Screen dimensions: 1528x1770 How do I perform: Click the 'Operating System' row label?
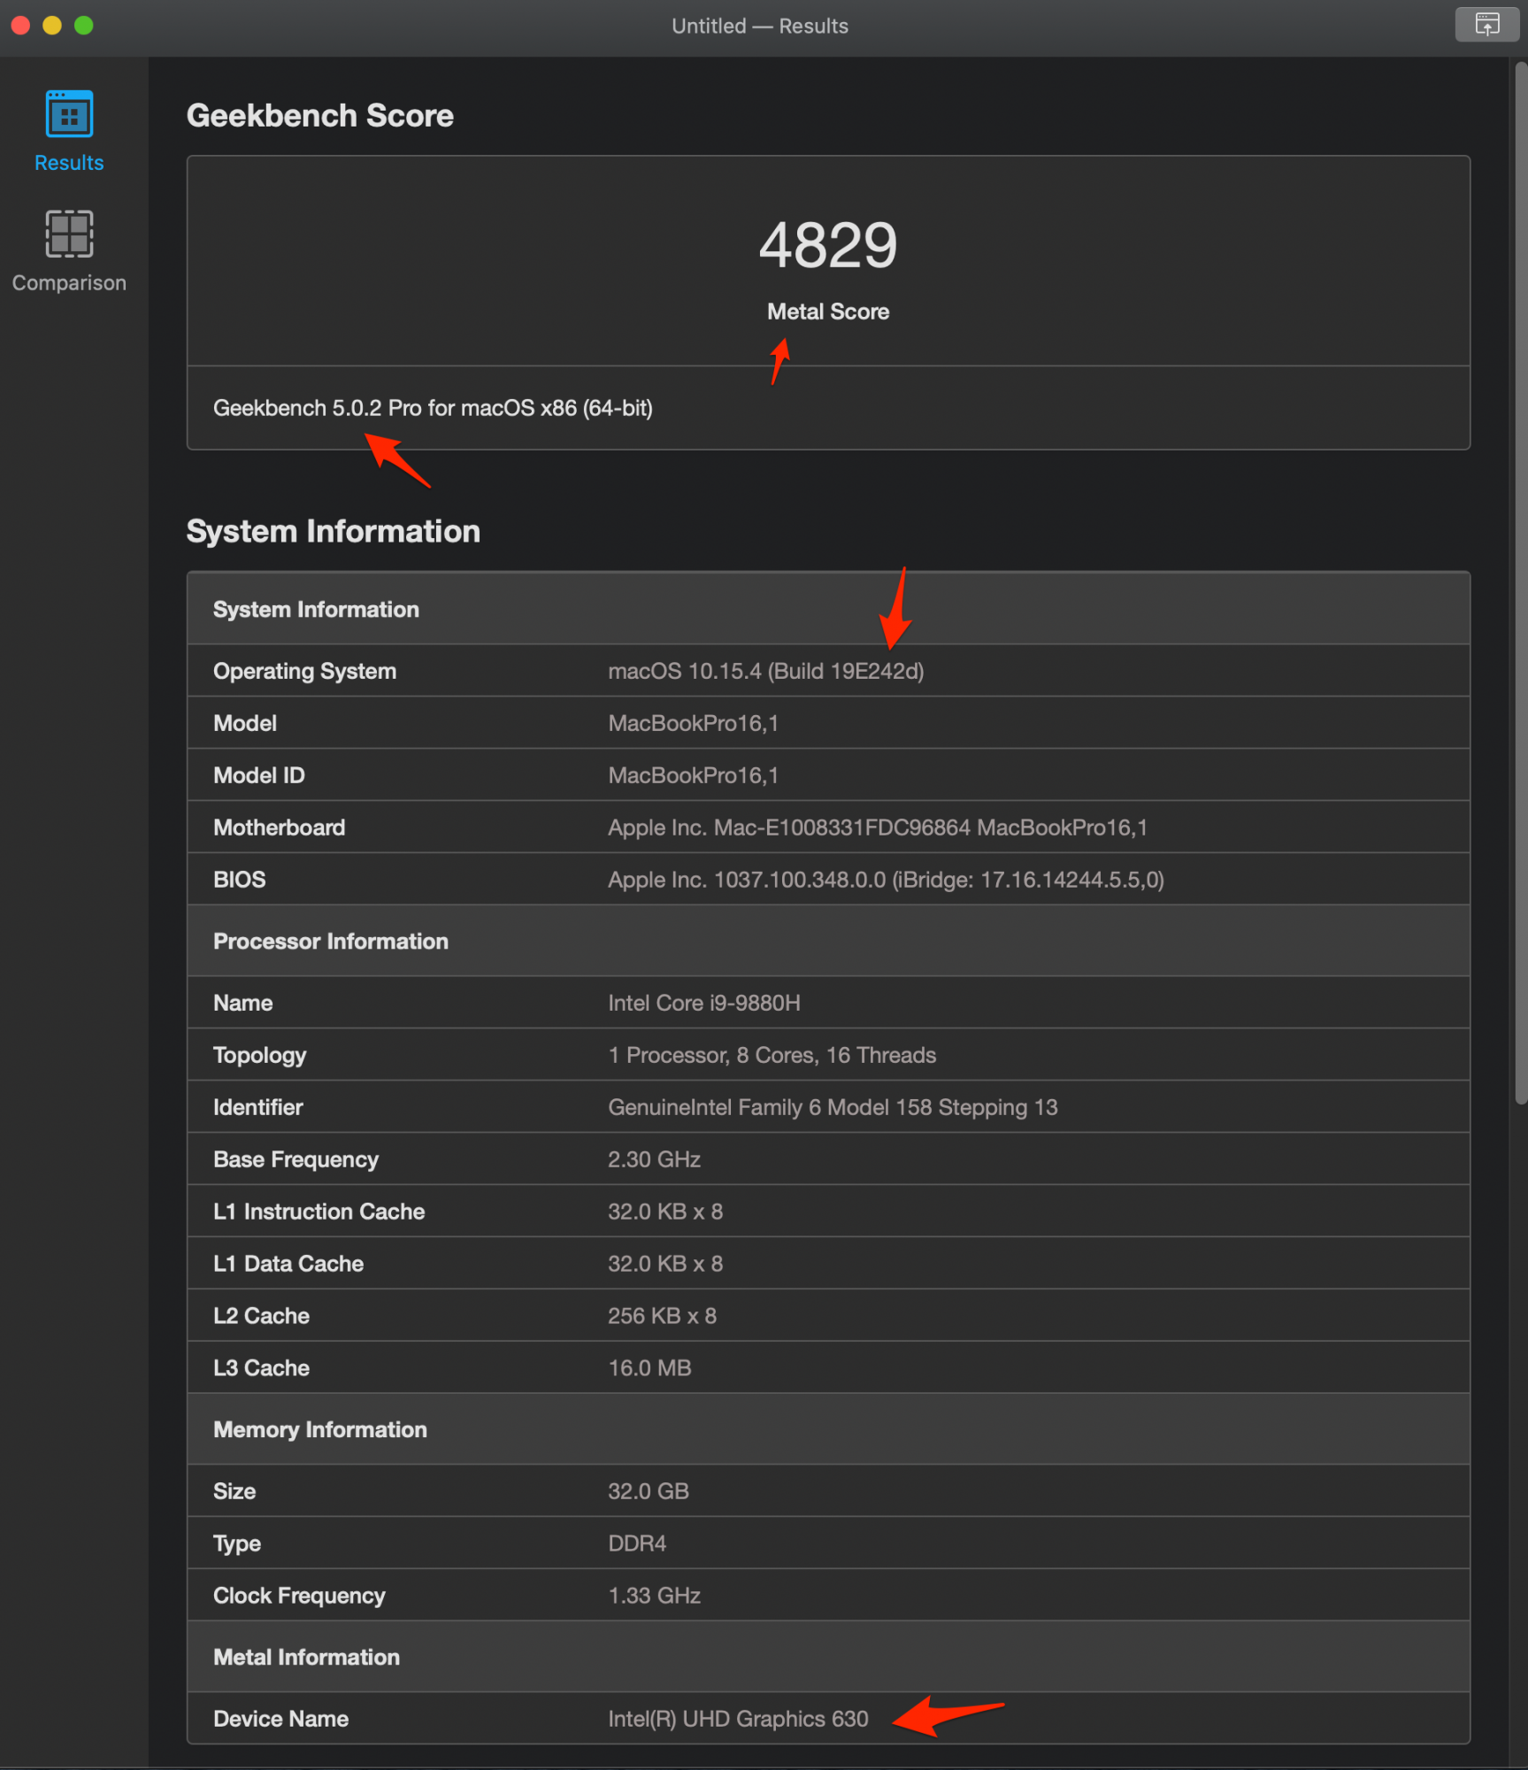point(304,671)
